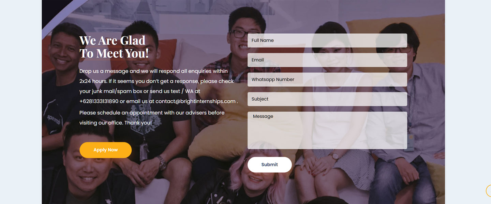This screenshot has height=204, width=491.
Task: Click the "We Are Glad To Meet You!" heading
Action: (114, 47)
